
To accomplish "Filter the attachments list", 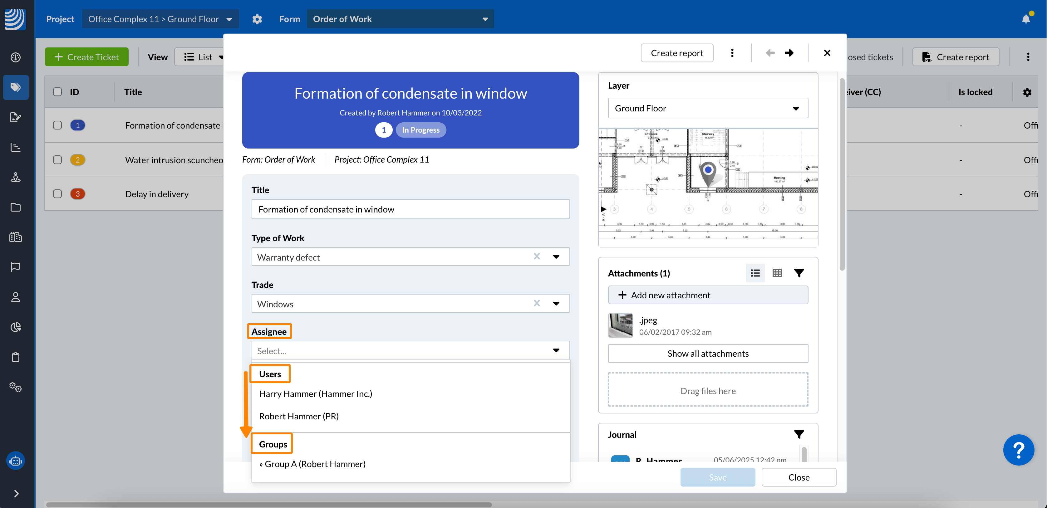I will pos(799,273).
